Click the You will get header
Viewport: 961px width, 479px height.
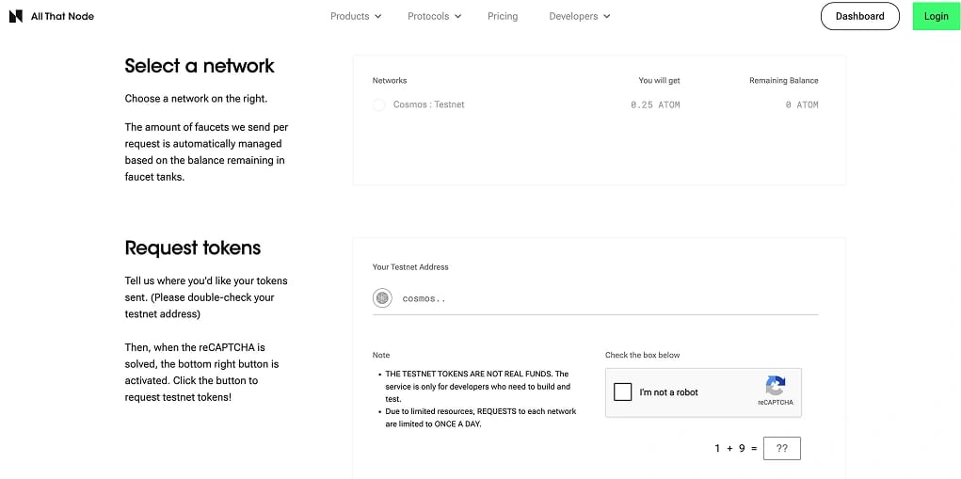[659, 80]
